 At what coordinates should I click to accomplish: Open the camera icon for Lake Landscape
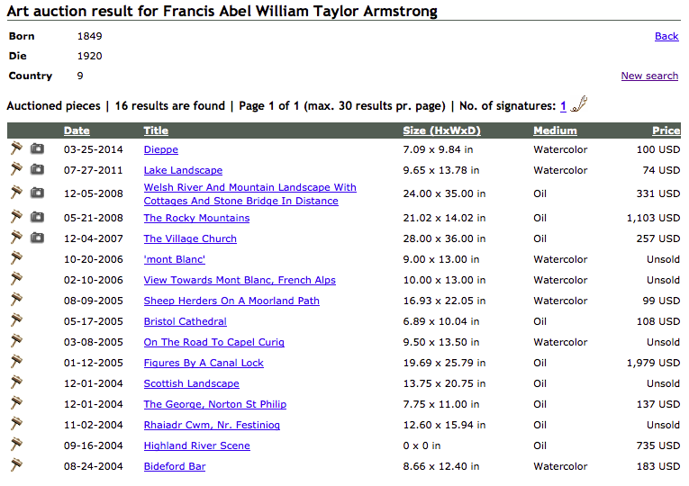(37, 169)
